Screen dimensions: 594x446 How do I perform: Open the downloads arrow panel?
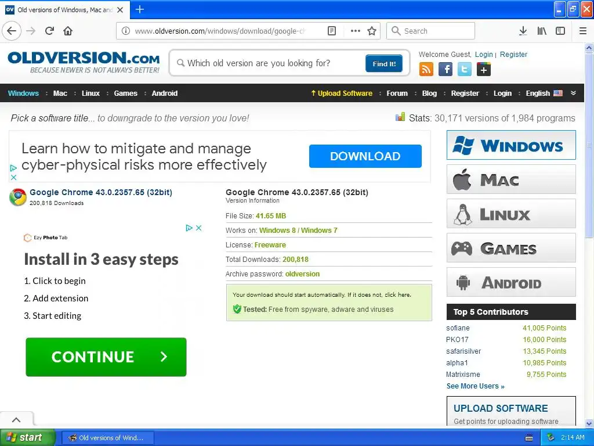pos(523,31)
